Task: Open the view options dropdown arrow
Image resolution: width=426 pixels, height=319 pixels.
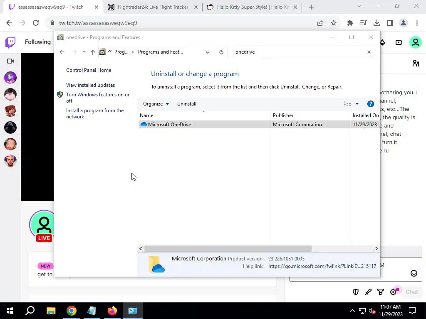Action: [357, 104]
